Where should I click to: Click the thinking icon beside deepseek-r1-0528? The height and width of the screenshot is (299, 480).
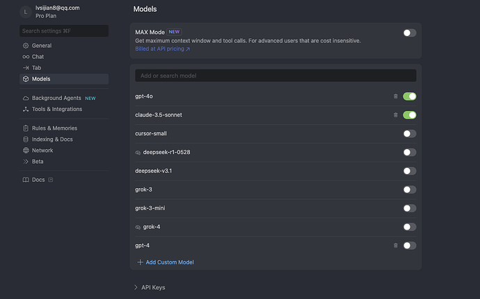[138, 153]
